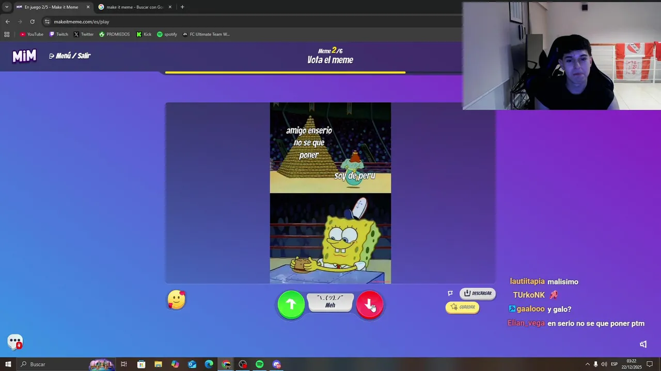The width and height of the screenshot is (661, 371).
Task: Expand the tab search dropdown
Action: [x=6, y=7]
